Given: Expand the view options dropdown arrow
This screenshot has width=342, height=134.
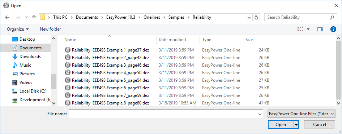Looking at the screenshot, I should (308, 29).
